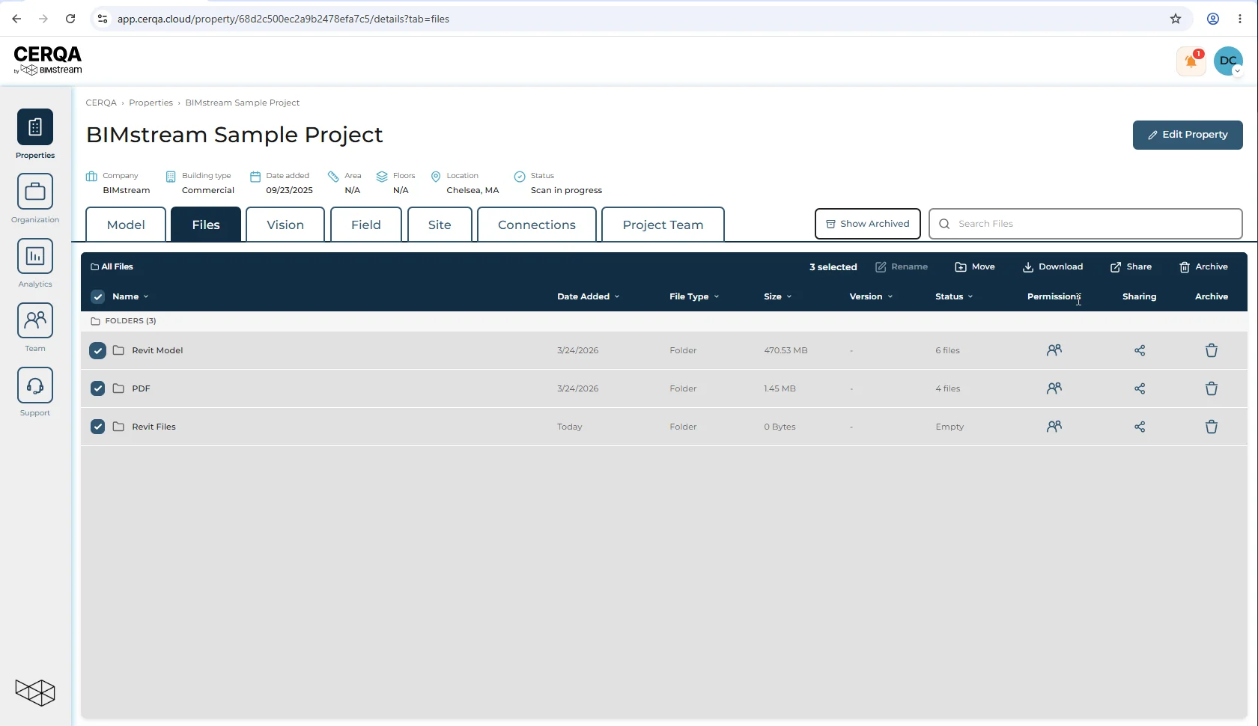Open the Project Team tab
Viewport: 1258px width, 726px height.
[663, 225]
